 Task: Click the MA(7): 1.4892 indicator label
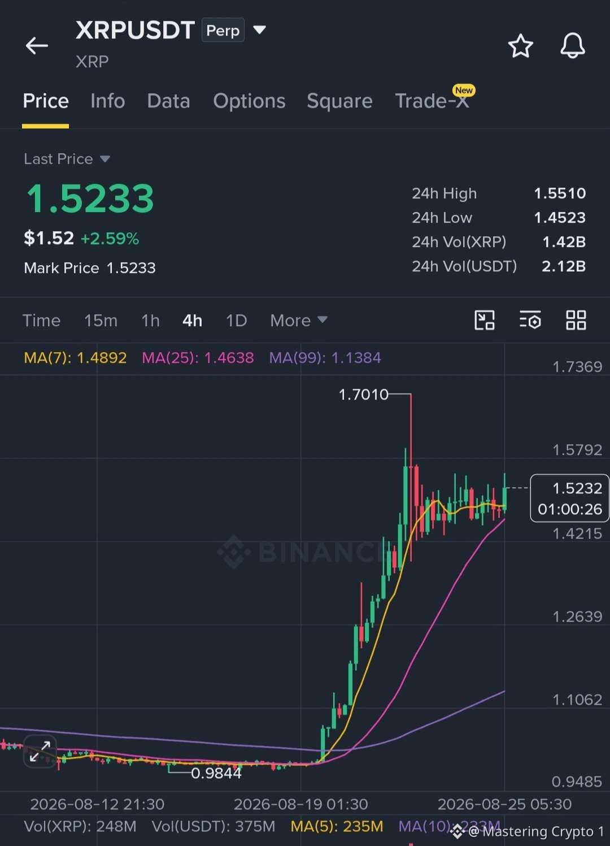point(75,358)
